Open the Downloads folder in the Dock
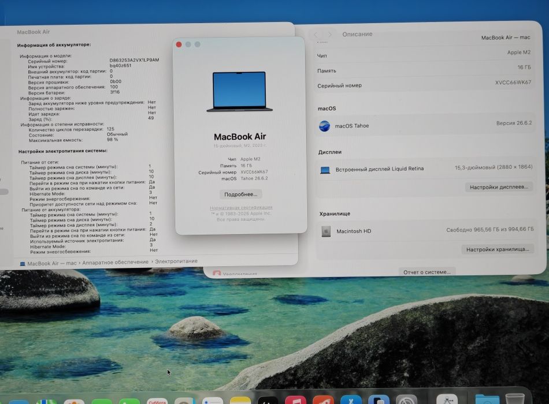The width and height of the screenshot is (549, 404). click(487, 399)
